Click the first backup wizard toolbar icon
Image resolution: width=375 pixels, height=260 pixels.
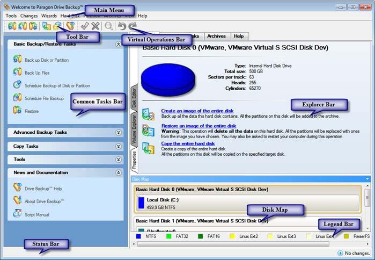[12, 26]
